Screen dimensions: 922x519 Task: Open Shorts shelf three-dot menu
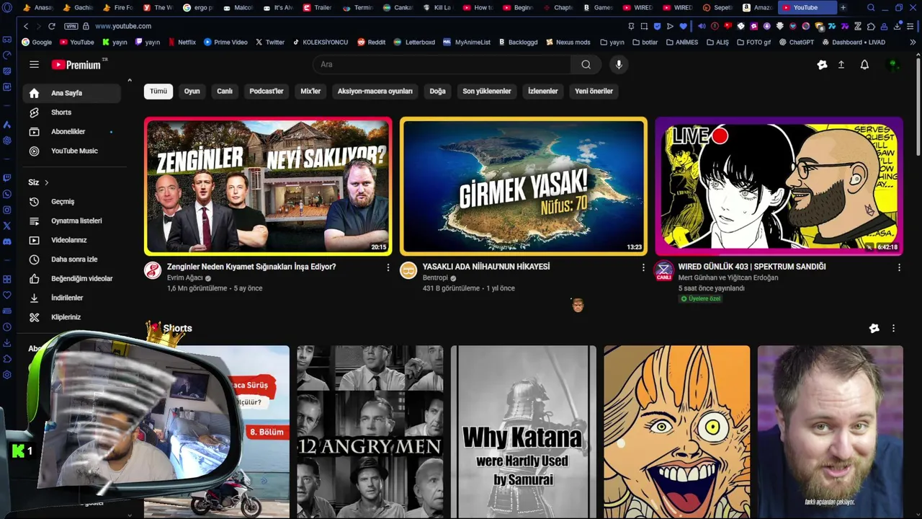(x=893, y=328)
